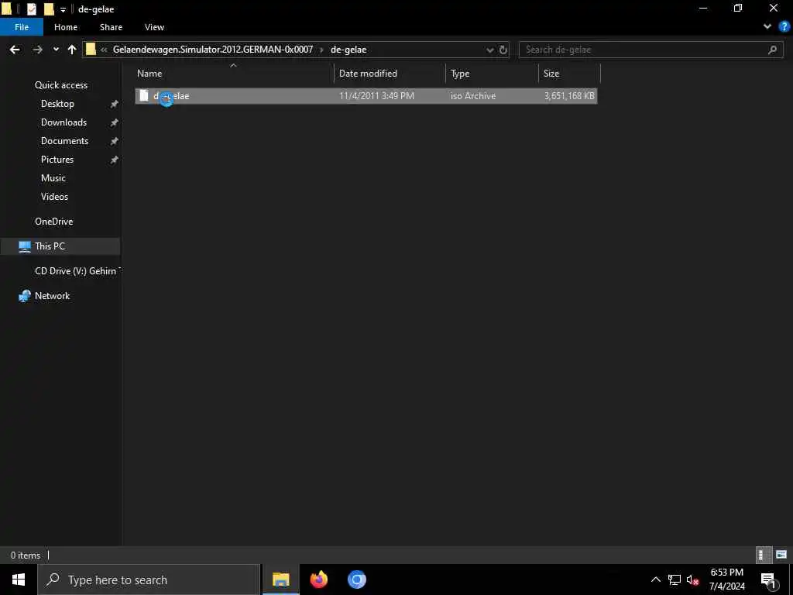Open the File ribbon tab
Viewport: 793px width, 595px height.
tap(22, 27)
